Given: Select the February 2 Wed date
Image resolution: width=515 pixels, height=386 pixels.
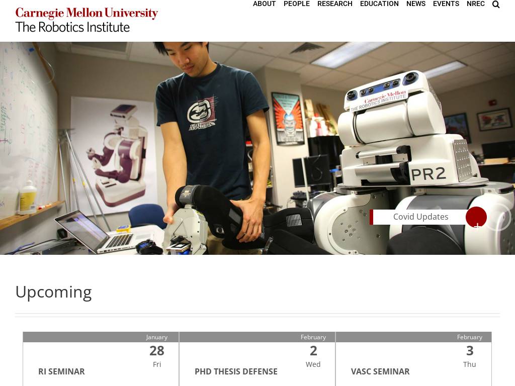Looking at the screenshot, I should click(x=313, y=356).
